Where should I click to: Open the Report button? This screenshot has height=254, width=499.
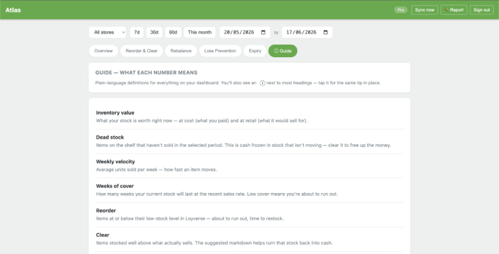click(454, 10)
